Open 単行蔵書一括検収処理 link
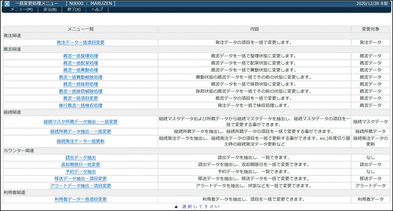Screen dimensions: 393x211 (x=81, y=105)
